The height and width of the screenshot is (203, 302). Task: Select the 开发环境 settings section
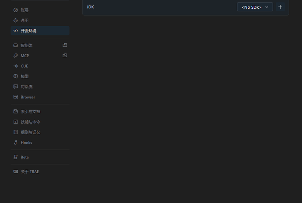pyautogui.click(x=40, y=31)
